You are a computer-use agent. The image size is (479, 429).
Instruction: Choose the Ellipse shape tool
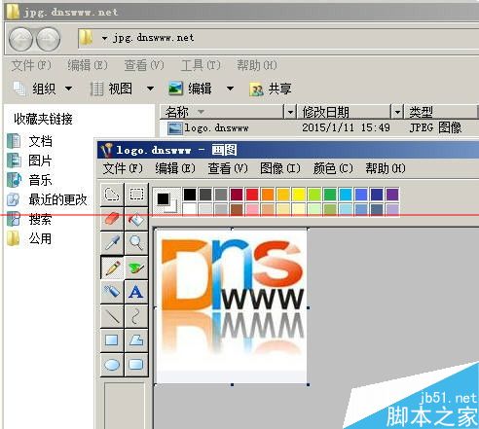tap(112, 365)
